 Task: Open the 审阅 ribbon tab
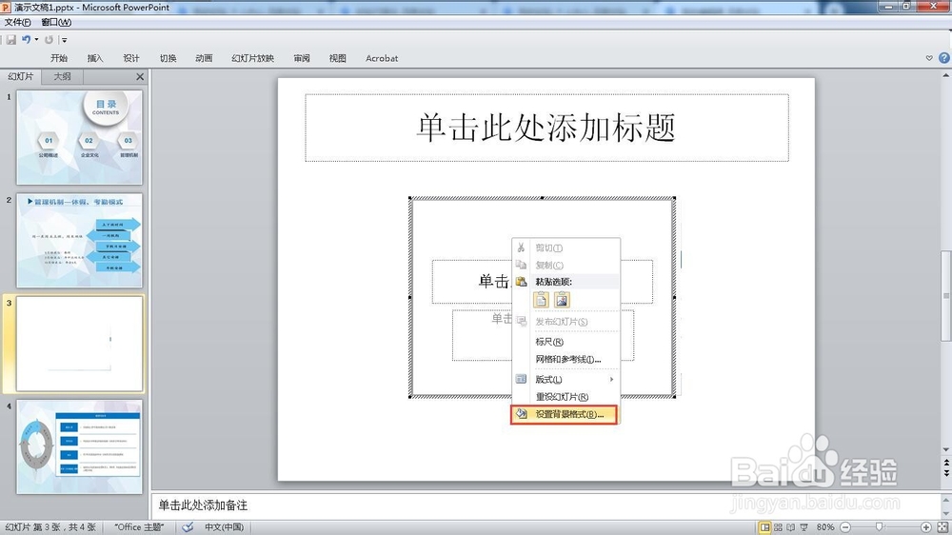pos(302,58)
